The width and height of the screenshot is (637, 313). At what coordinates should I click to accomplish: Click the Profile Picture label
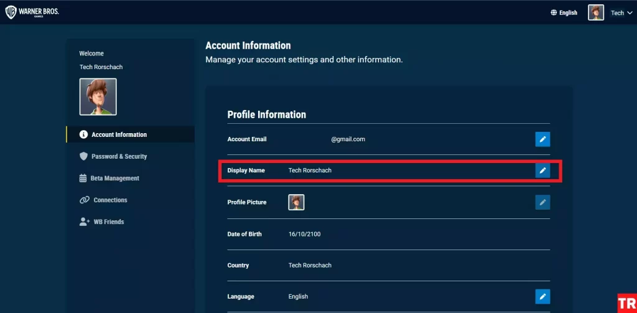click(x=247, y=202)
